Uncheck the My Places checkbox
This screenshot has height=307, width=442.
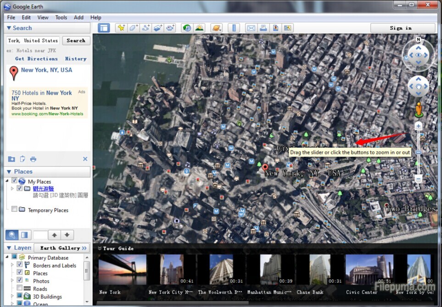pyautogui.click(x=14, y=181)
